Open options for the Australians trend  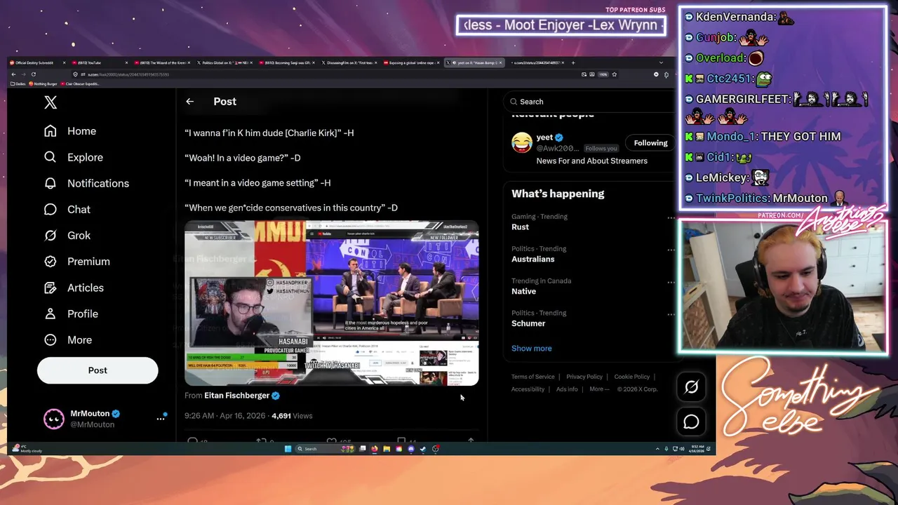(x=671, y=250)
